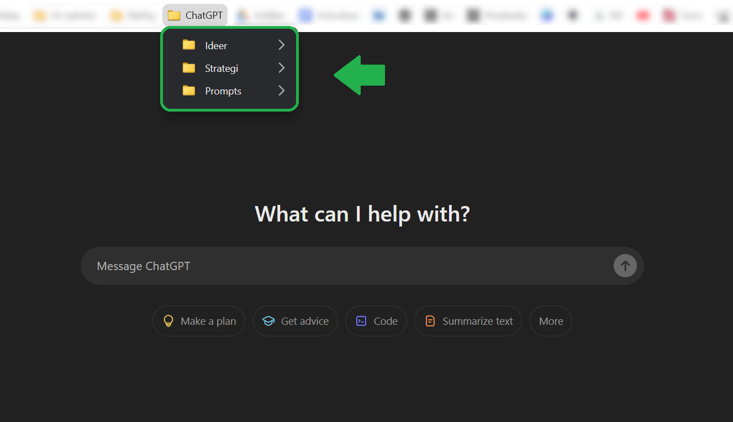Click the send arrow button
733x422 pixels.
[625, 266]
